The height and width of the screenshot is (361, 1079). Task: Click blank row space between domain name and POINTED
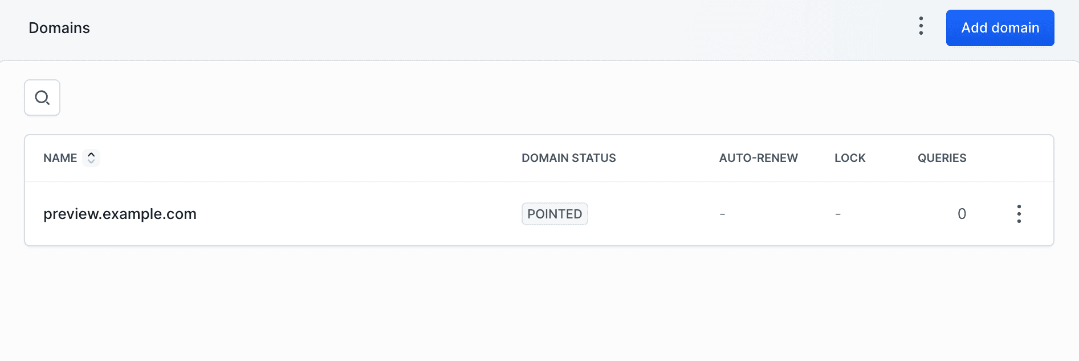[x=359, y=214]
